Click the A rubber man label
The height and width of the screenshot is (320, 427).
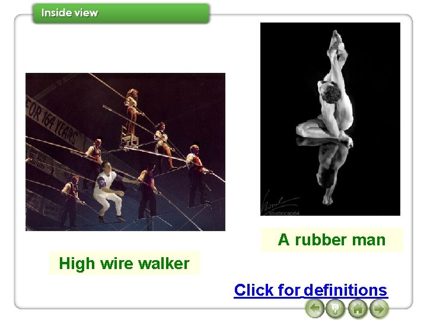[332, 240]
